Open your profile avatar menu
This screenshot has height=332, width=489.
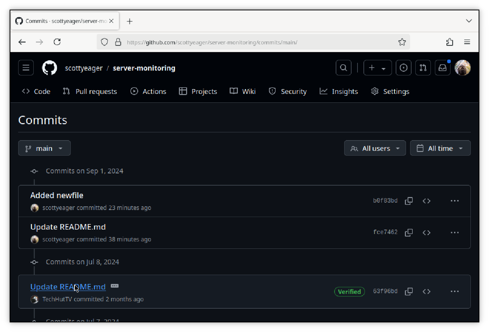tap(462, 68)
